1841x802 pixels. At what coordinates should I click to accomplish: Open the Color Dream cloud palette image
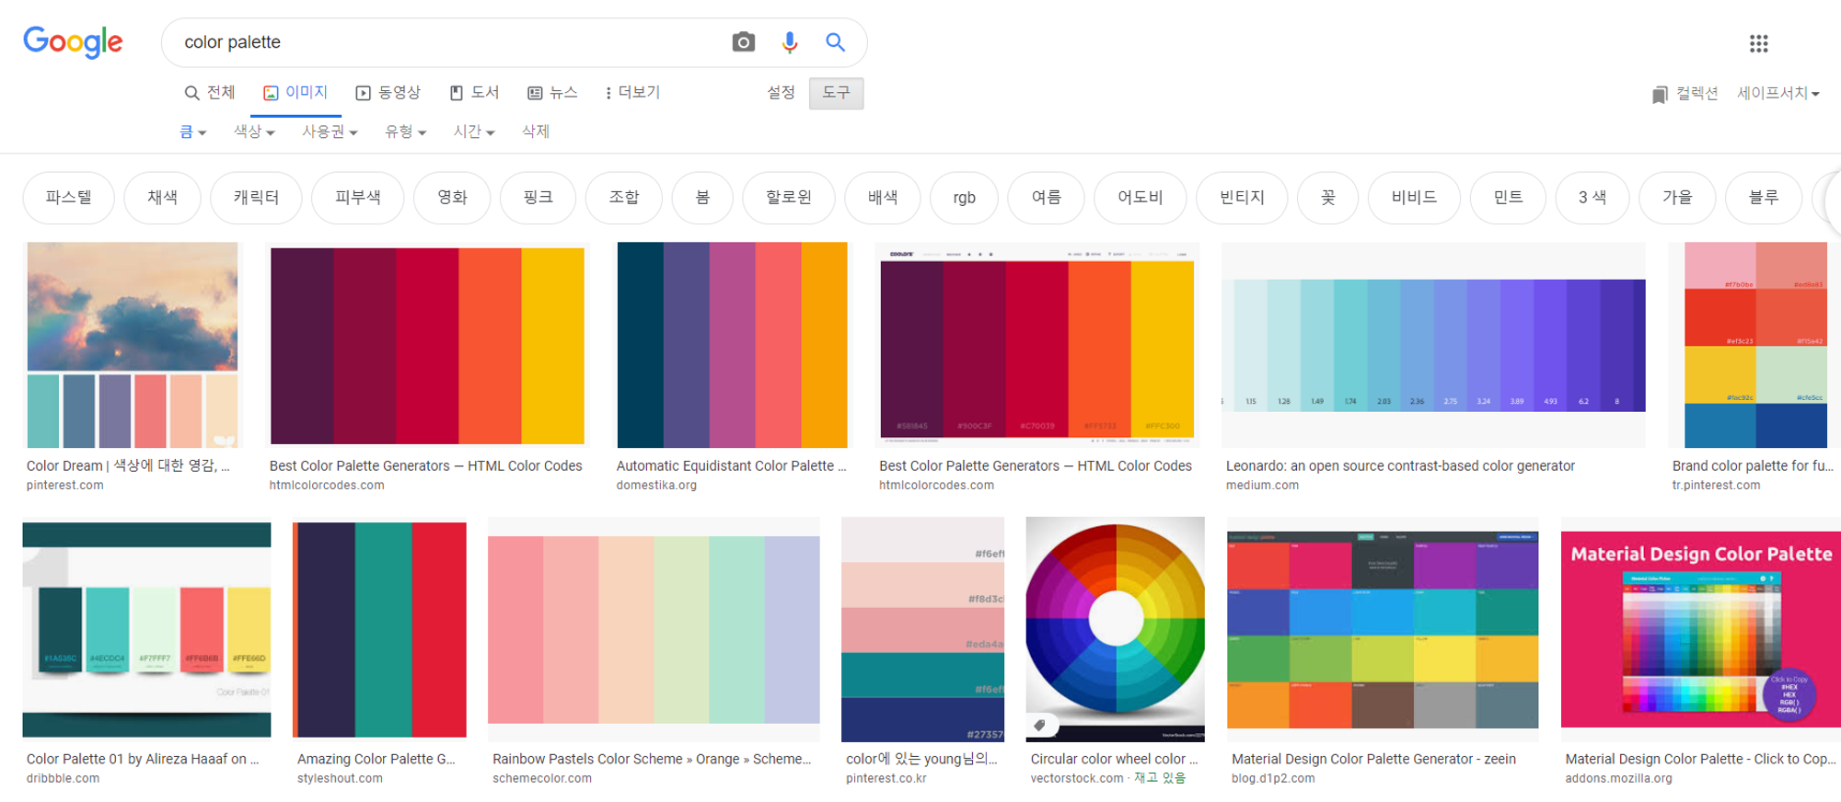pos(133,345)
